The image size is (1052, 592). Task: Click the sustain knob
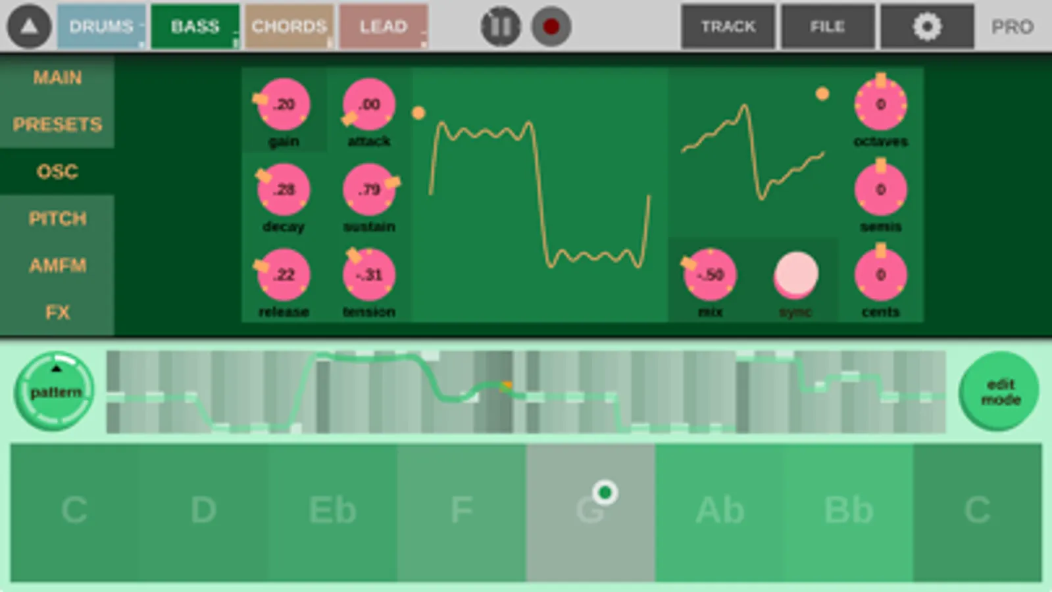(369, 189)
